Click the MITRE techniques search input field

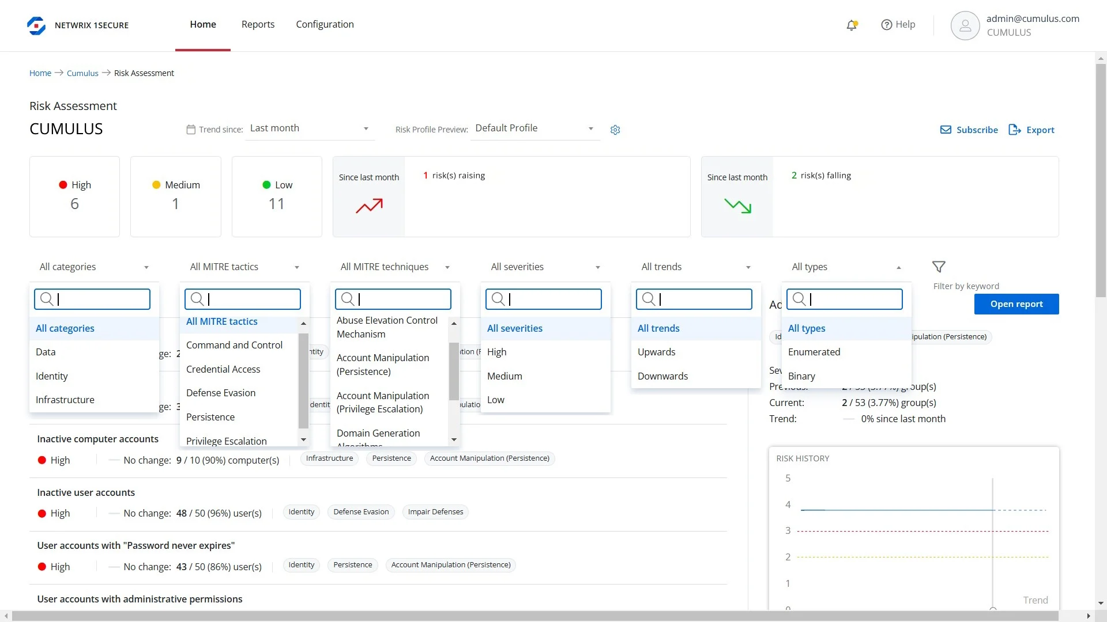(x=393, y=299)
